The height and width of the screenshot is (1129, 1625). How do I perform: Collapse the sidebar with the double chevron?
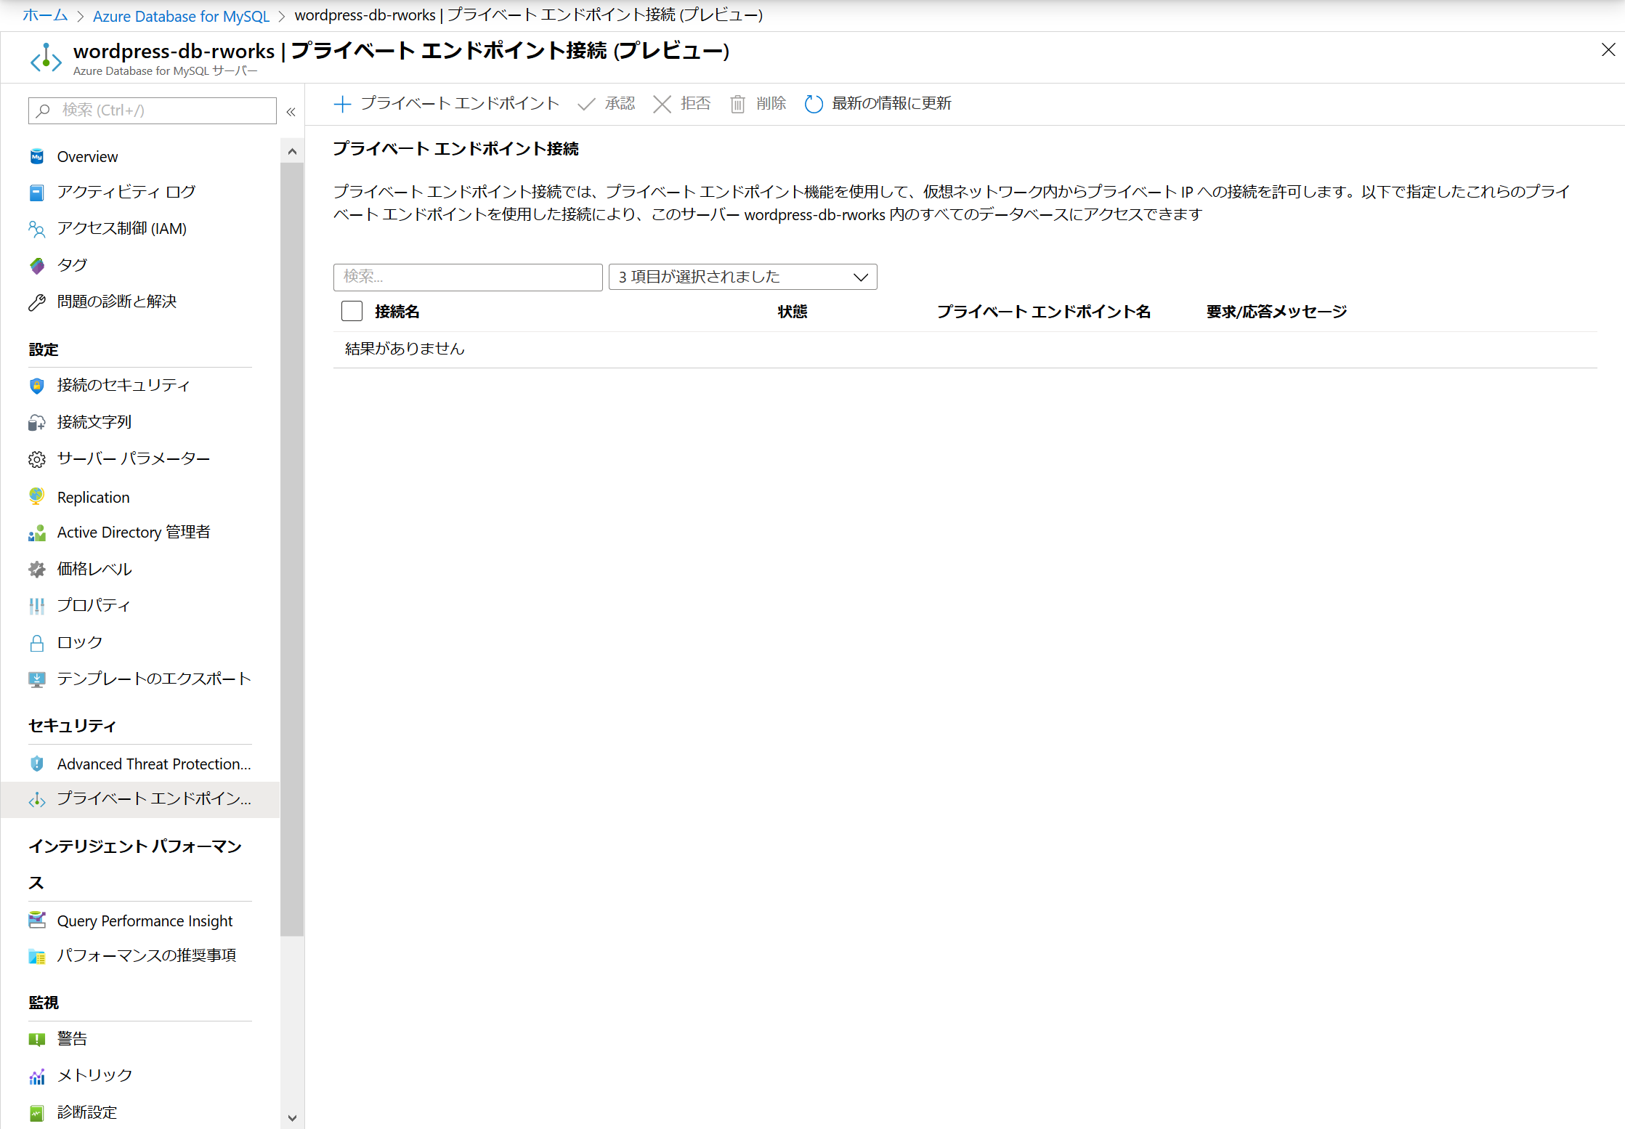pos(291,112)
